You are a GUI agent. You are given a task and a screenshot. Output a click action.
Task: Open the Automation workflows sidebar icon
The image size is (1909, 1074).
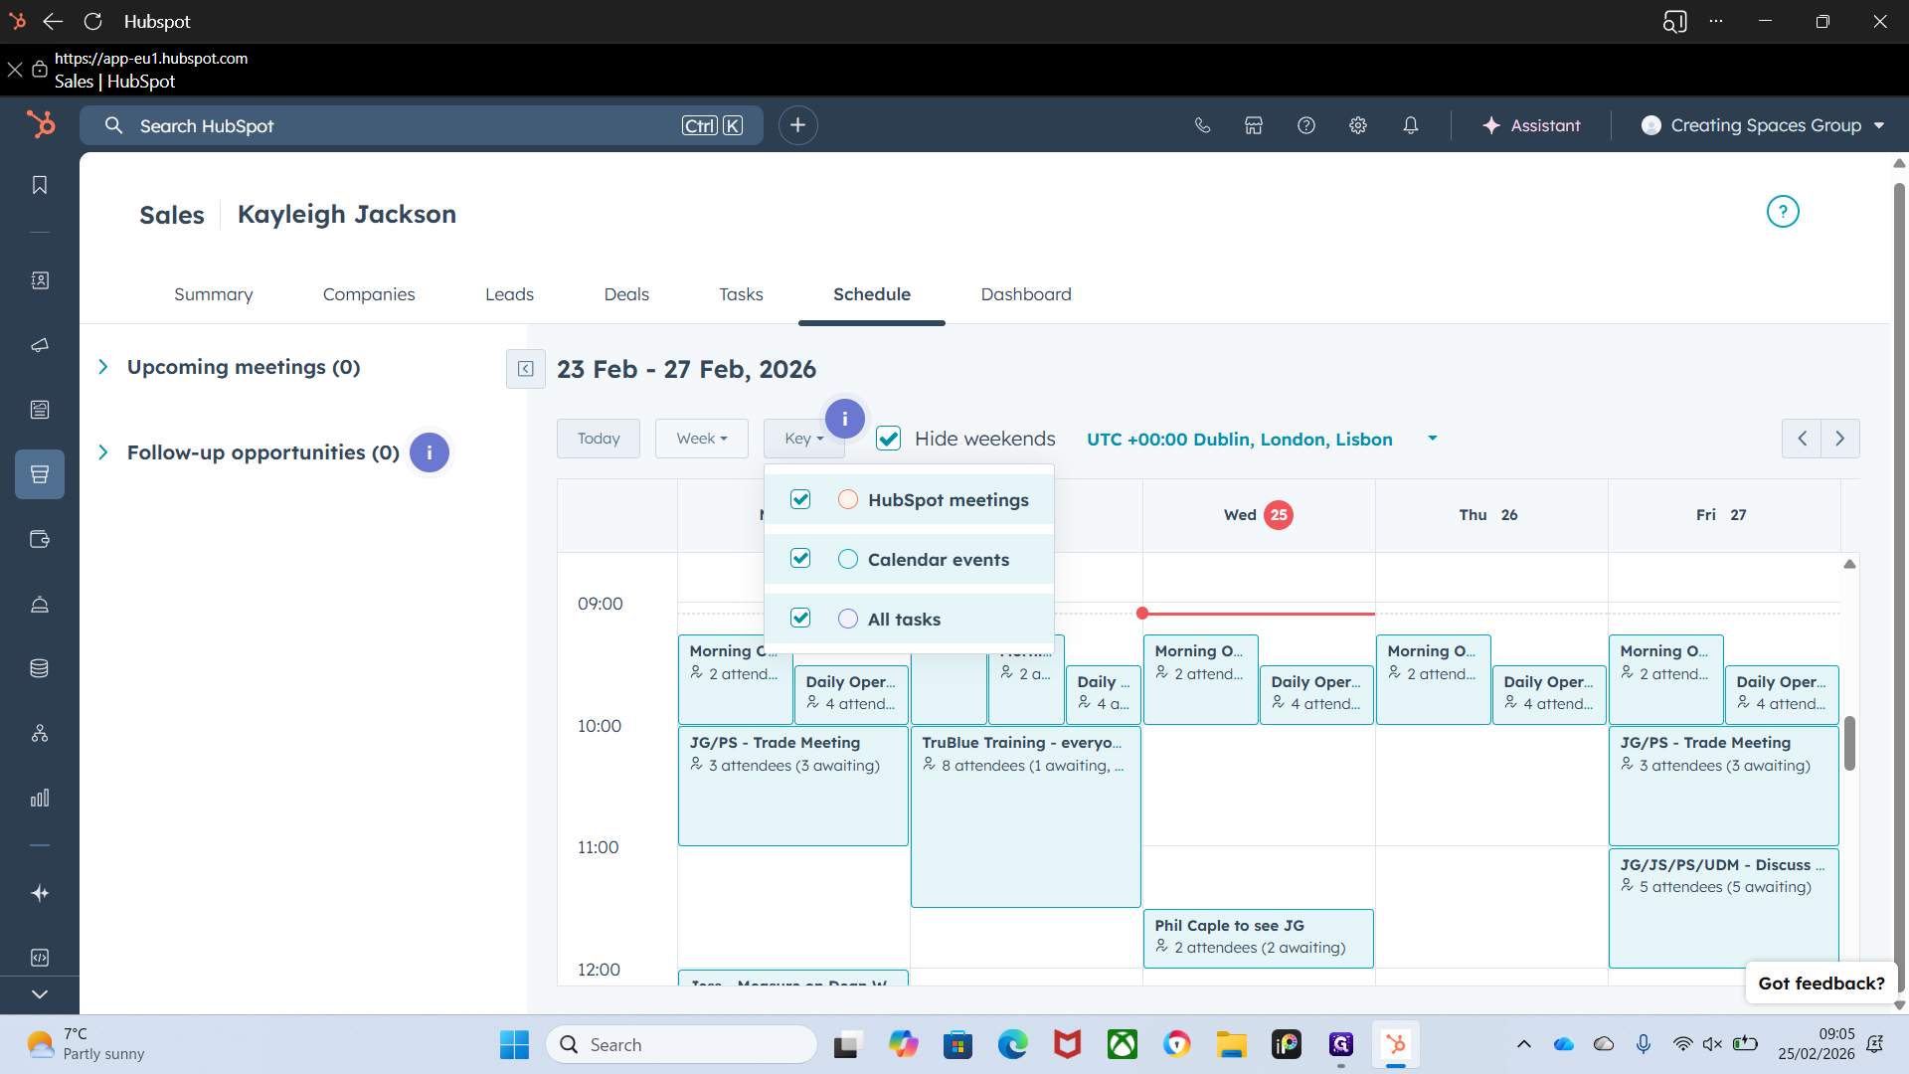[x=40, y=733]
